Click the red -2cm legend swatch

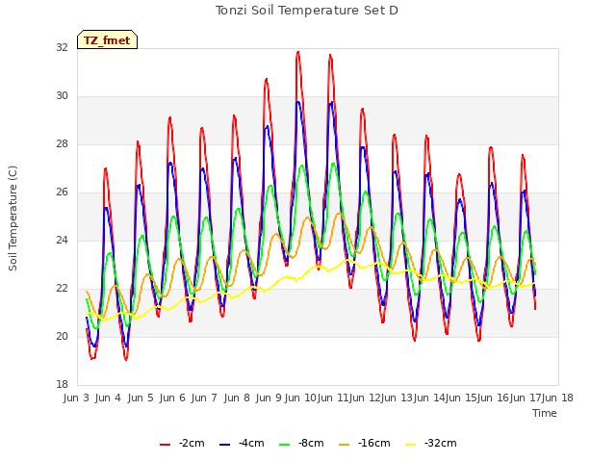click(x=165, y=445)
